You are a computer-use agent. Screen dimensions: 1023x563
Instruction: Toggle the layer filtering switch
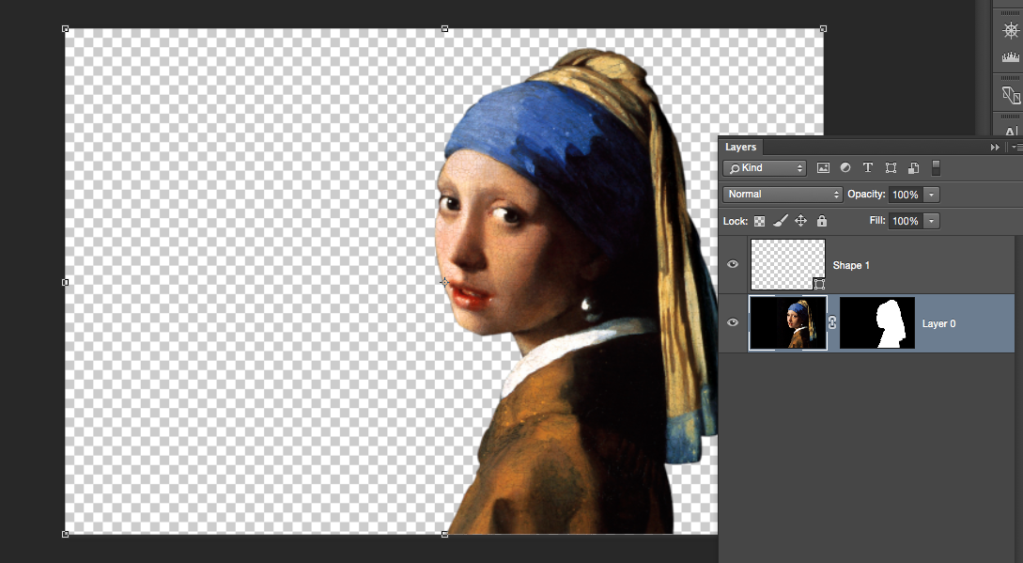pyautogui.click(x=936, y=168)
